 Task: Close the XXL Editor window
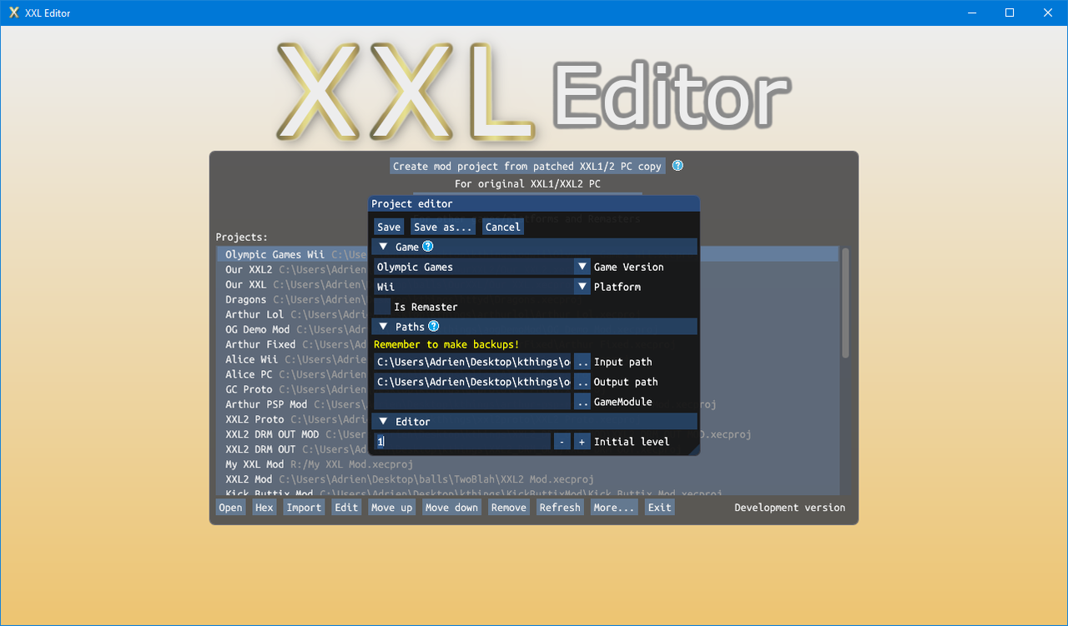(x=1048, y=13)
